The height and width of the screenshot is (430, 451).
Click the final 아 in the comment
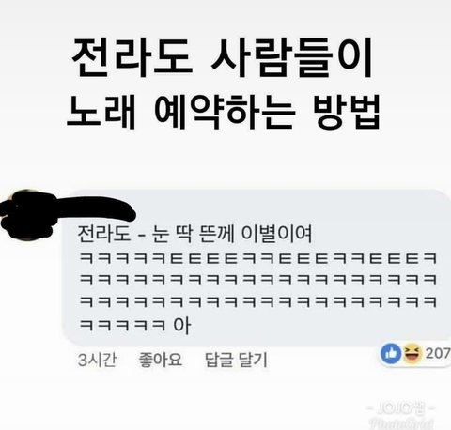(x=182, y=326)
